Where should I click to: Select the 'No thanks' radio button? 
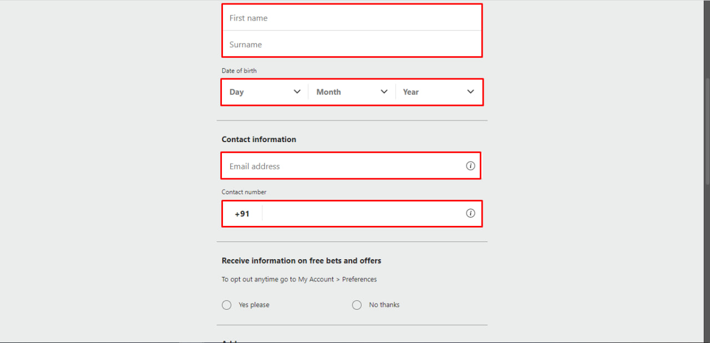(x=357, y=305)
